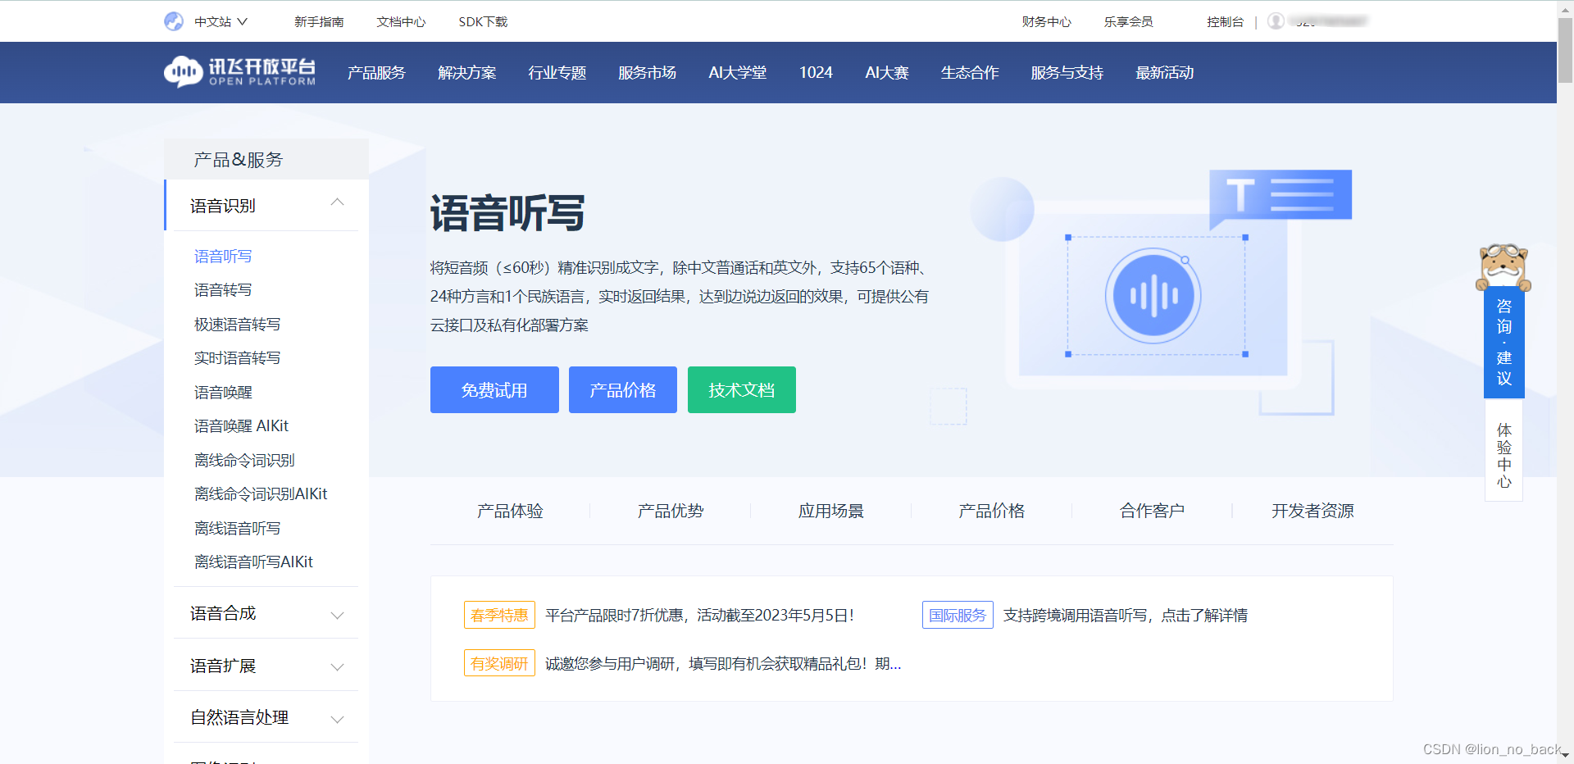Open the 1024 navigation item
This screenshot has width=1574, height=764.
[x=816, y=73]
